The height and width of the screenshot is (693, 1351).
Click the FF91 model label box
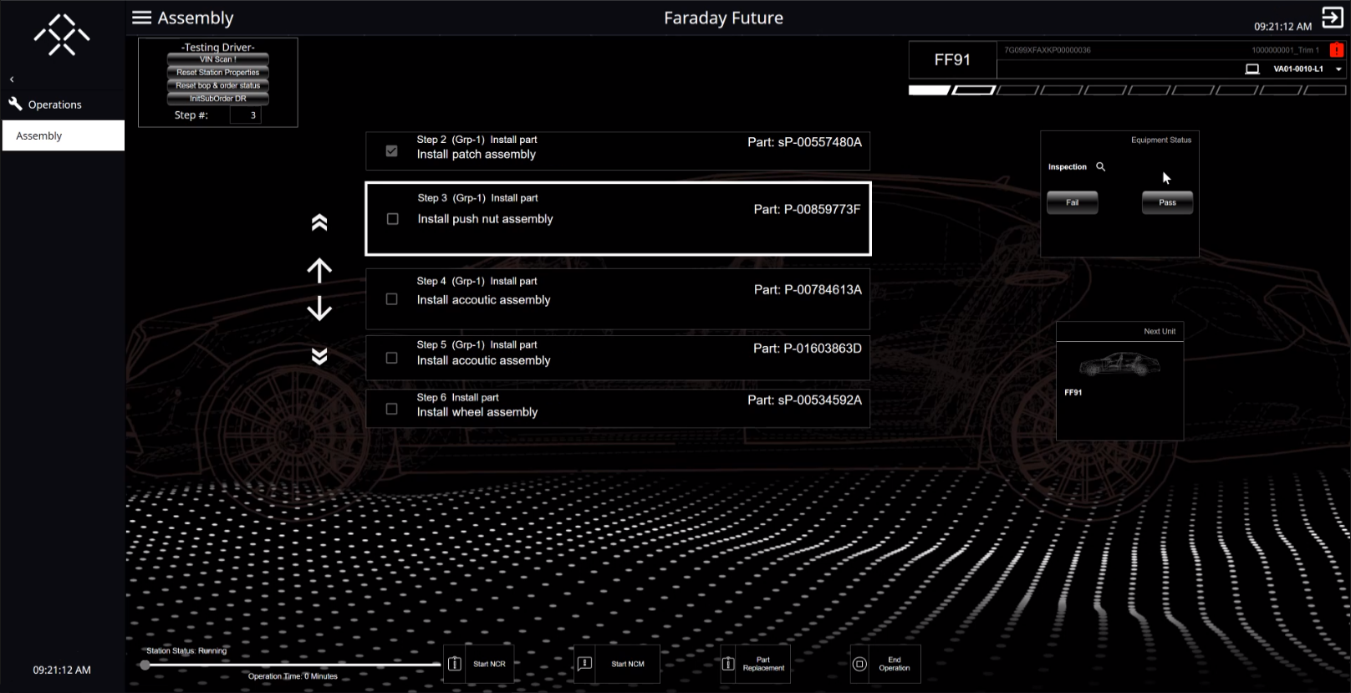click(952, 60)
